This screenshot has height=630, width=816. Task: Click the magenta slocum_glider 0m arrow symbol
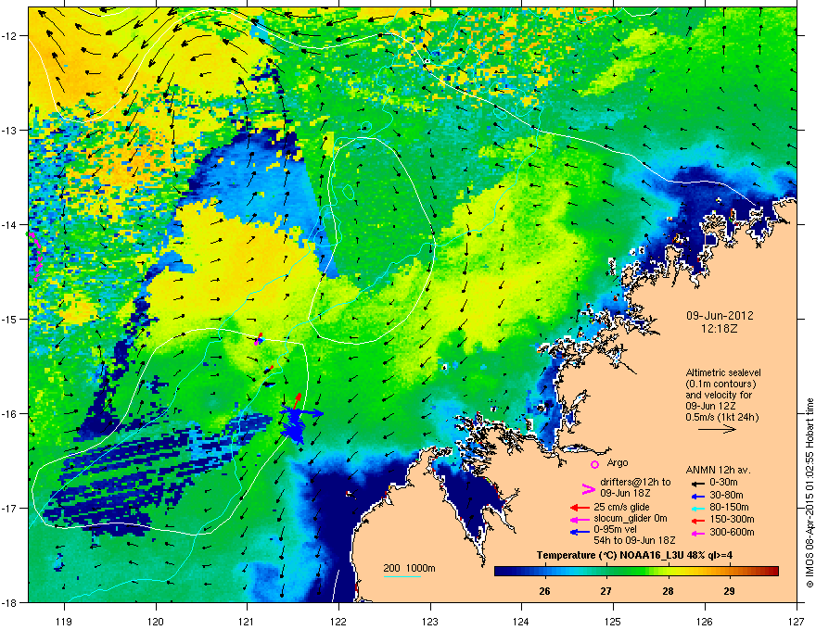580,520
